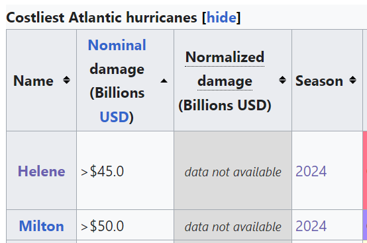The height and width of the screenshot is (243, 367).
Task: Select the pink color cell beside Helene
Action: [365, 170]
